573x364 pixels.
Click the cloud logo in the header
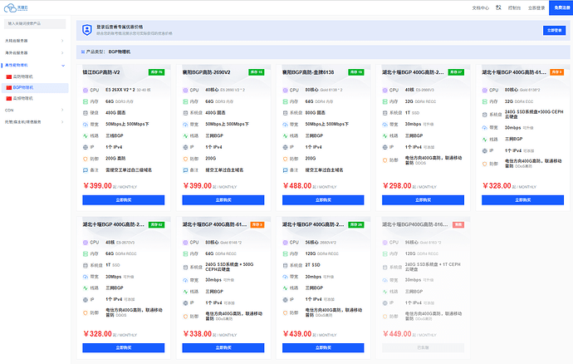(x=16, y=7)
